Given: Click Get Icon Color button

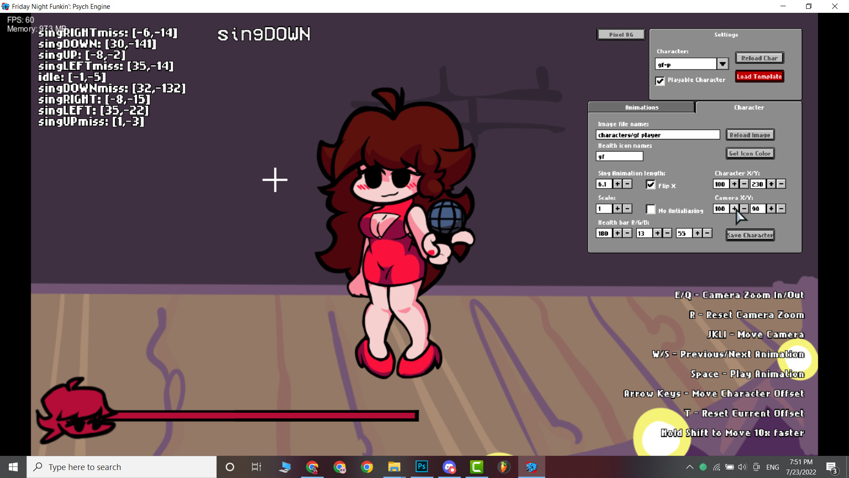Looking at the screenshot, I should click(x=750, y=154).
